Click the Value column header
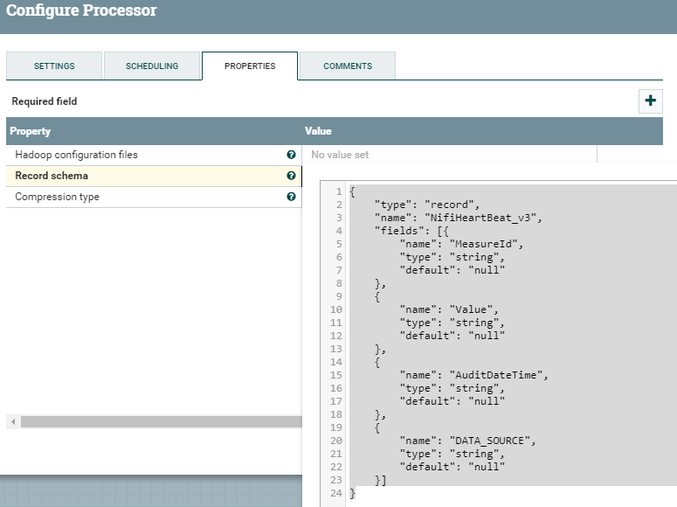Screen dimensions: 677x507 pos(319,131)
